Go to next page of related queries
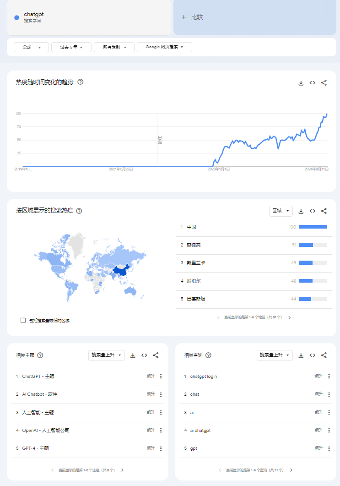This screenshot has width=340, height=486. coord(291,470)
